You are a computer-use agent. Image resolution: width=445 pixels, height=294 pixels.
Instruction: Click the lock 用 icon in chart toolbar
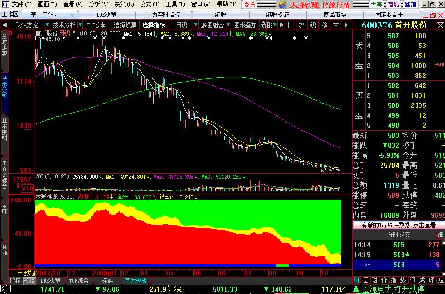pyautogui.click(x=266, y=25)
